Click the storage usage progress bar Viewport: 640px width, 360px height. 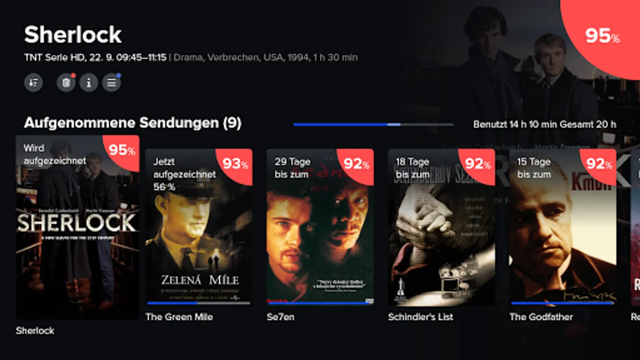374,124
